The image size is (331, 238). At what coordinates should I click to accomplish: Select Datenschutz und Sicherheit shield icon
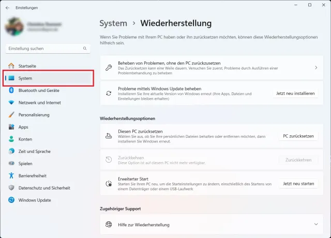pos(11,188)
